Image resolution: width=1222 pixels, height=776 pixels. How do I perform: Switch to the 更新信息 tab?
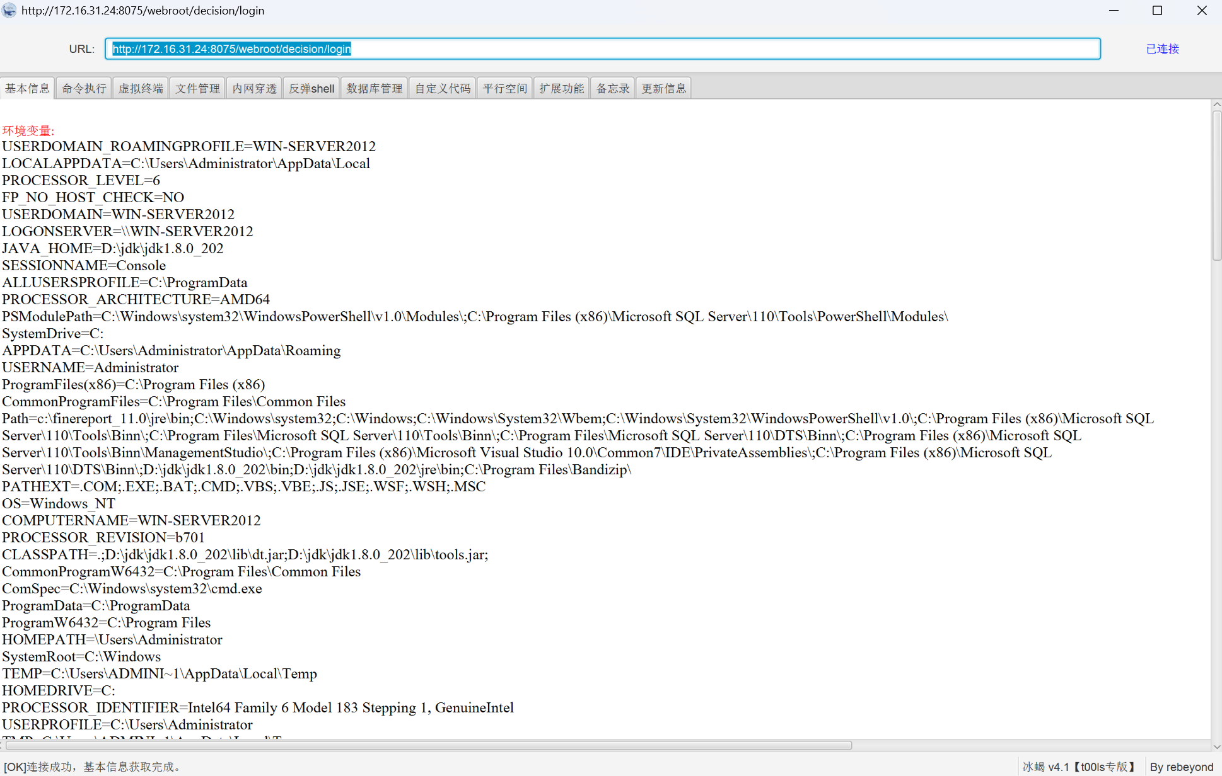pyautogui.click(x=663, y=88)
